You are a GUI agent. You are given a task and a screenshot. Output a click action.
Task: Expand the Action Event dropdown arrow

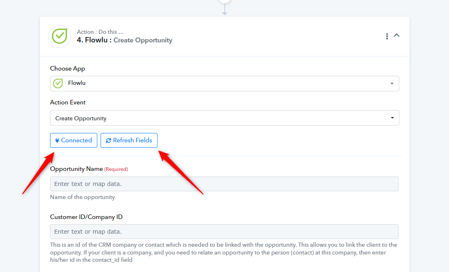(x=392, y=118)
